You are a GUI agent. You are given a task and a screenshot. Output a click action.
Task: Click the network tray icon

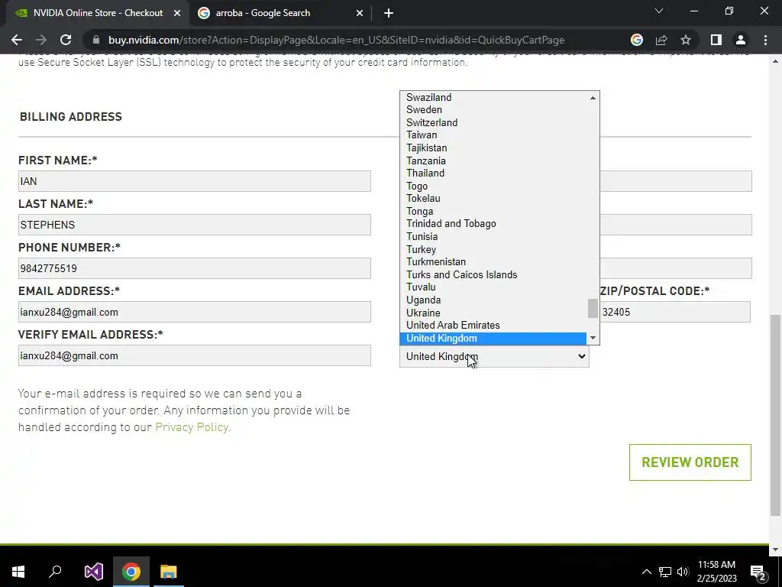pyautogui.click(x=665, y=572)
